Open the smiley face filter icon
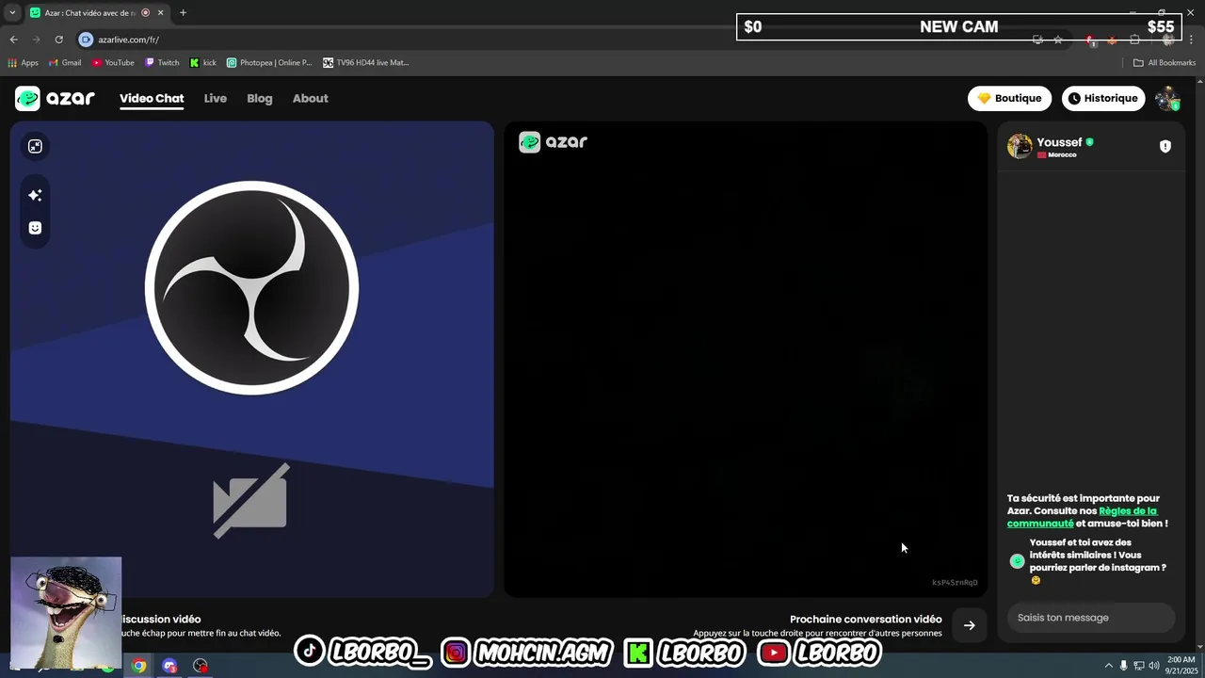This screenshot has height=678, width=1205. pyautogui.click(x=35, y=228)
